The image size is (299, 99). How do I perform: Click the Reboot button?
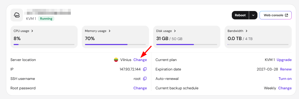click(x=240, y=15)
